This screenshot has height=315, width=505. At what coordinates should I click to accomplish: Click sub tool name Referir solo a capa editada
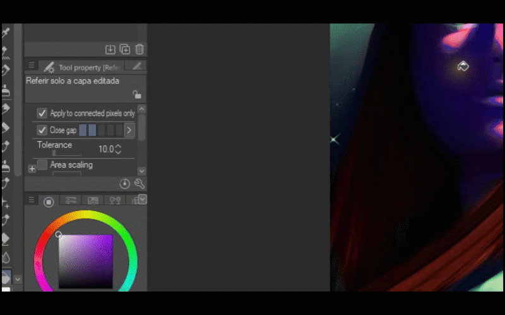click(73, 81)
